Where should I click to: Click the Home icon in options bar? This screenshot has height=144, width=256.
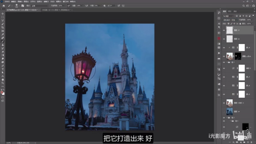(4, 6)
